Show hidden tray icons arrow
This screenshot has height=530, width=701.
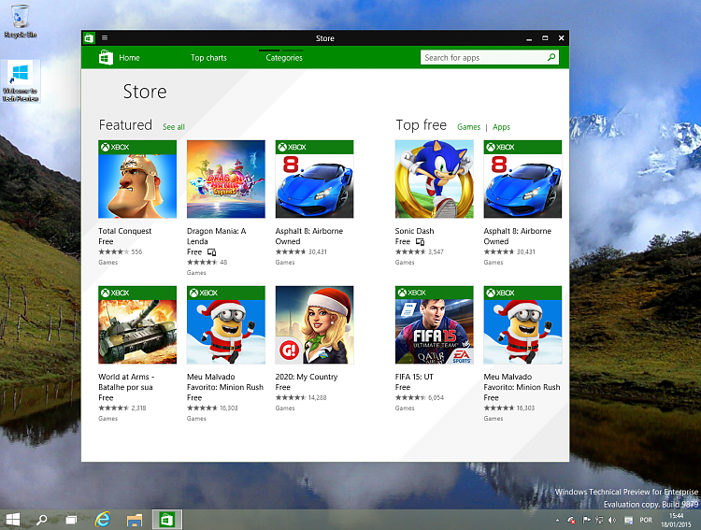coord(557,520)
